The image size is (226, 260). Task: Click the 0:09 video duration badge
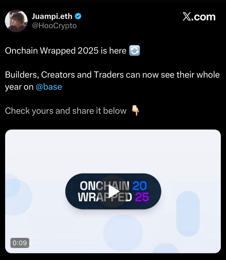tap(20, 243)
